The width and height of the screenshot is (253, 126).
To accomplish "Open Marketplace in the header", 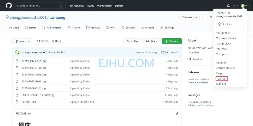I will point(104,6).
